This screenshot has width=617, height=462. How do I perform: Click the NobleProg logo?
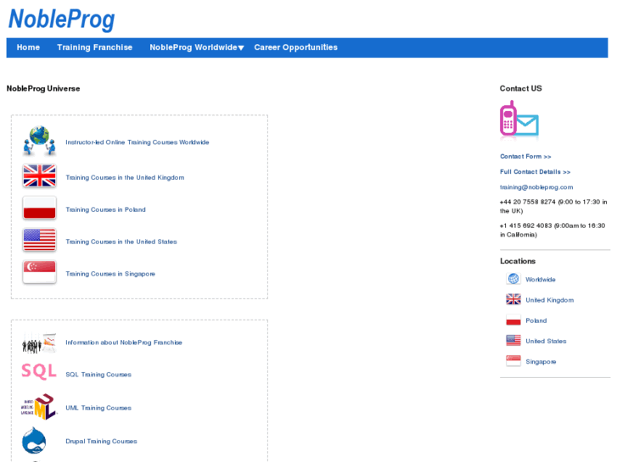tap(61, 19)
